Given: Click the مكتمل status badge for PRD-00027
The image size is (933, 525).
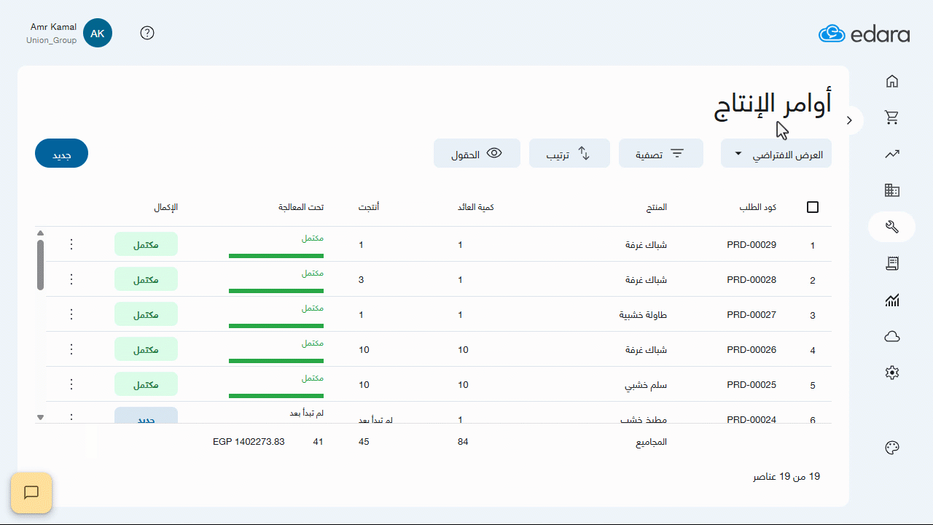Looking at the screenshot, I should click(146, 314).
